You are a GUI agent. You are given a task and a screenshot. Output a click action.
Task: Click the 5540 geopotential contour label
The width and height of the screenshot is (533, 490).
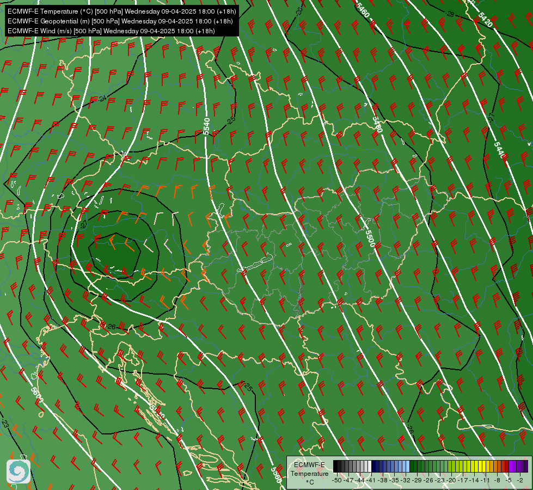(206, 126)
